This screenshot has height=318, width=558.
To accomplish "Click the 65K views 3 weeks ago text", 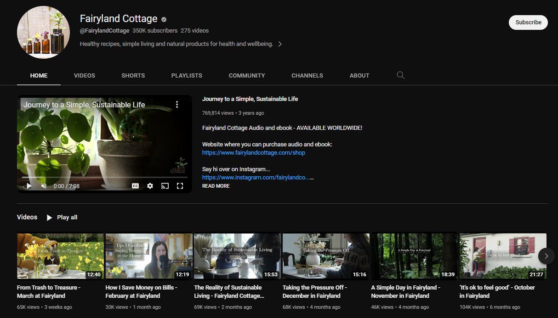I will click(45, 307).
